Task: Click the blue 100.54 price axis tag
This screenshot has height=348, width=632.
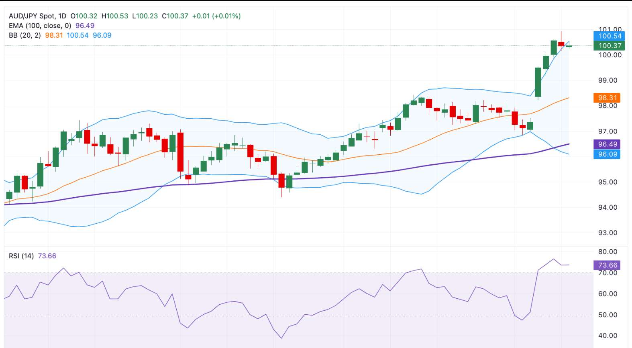Action: click(607, 36)
